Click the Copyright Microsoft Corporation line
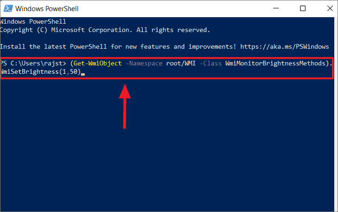Viewport: 338px width, 212px height. [105, 30]
